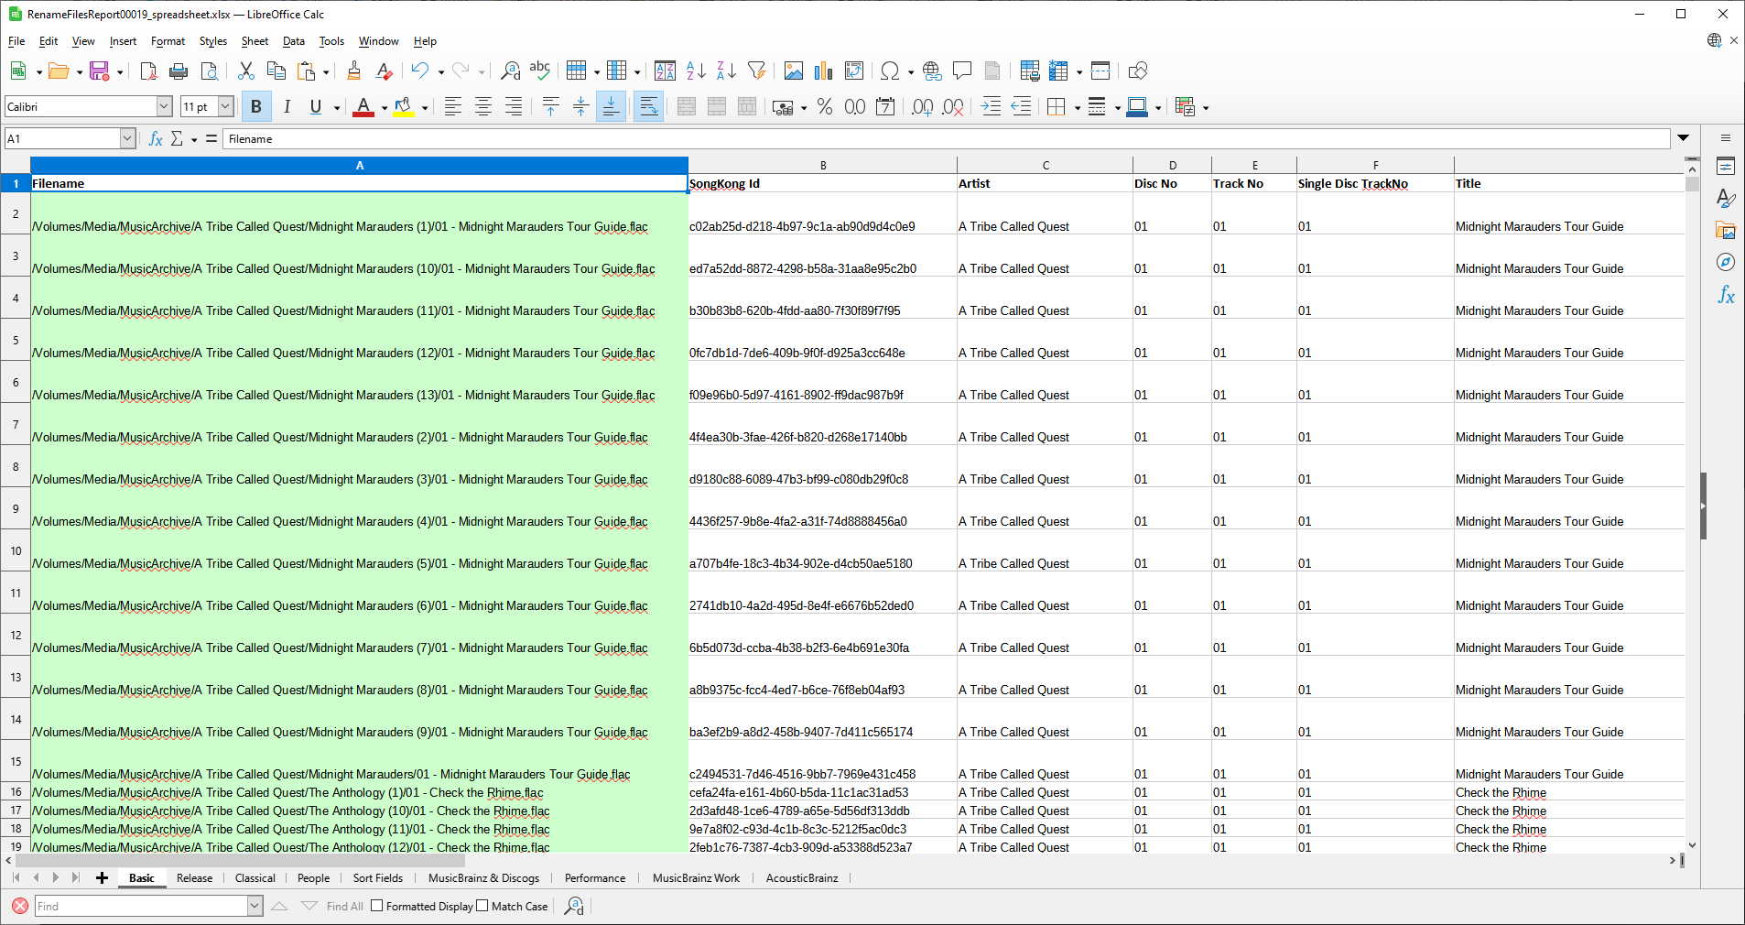Click Select Function sigma icon
Viewport: 1745px width, 925px height.
(x=177, y=139)
